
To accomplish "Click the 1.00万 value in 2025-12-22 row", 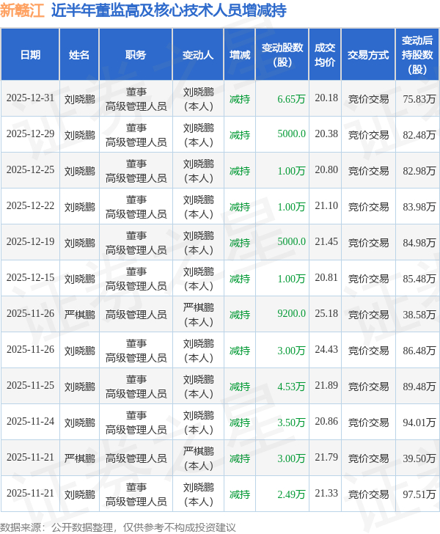I will pyautogui.click(x=291, y=207).
